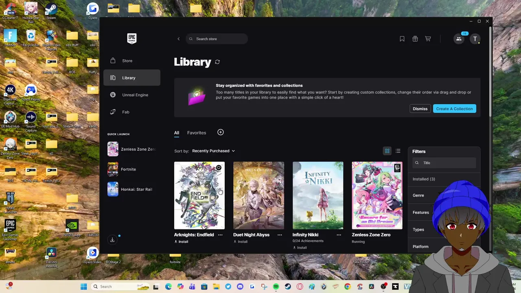Click Create A Collection button
This screenshot has width=521, height=293.
(454, 109)
